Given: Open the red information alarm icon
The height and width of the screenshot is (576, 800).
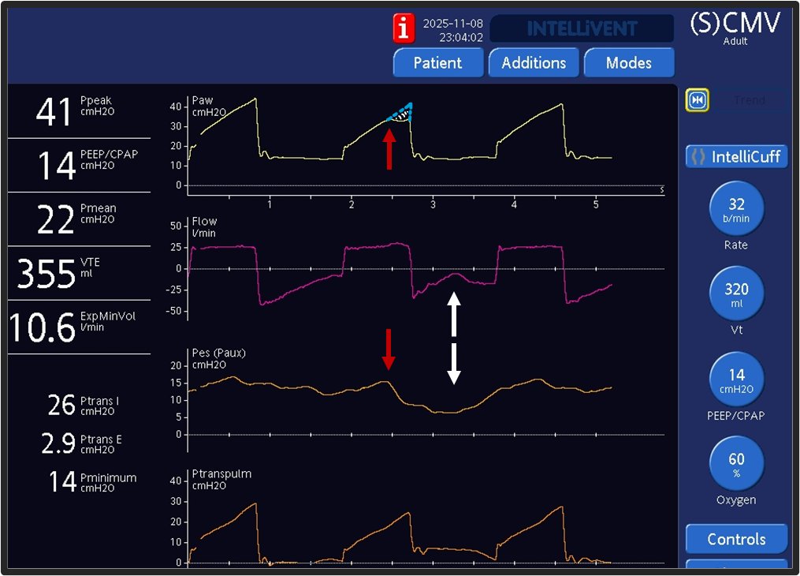Looking at the screenshot, I should point(404,28).
